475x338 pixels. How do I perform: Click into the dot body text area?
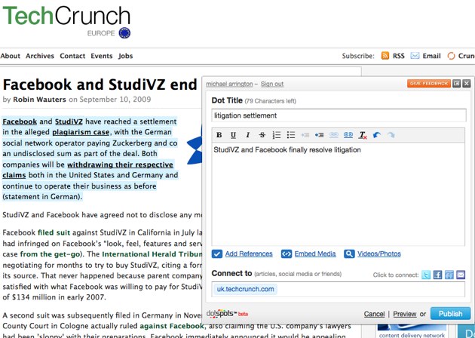click(x=338, y=194)
